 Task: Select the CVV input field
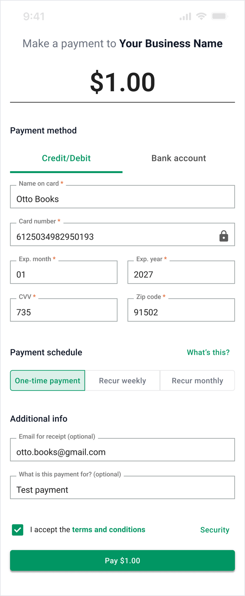pos(64,312)
